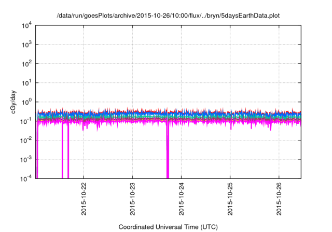Screen dimensions: 332x232
Task: Click the 10^1 y-axis tick label
Action: (26, 83)
